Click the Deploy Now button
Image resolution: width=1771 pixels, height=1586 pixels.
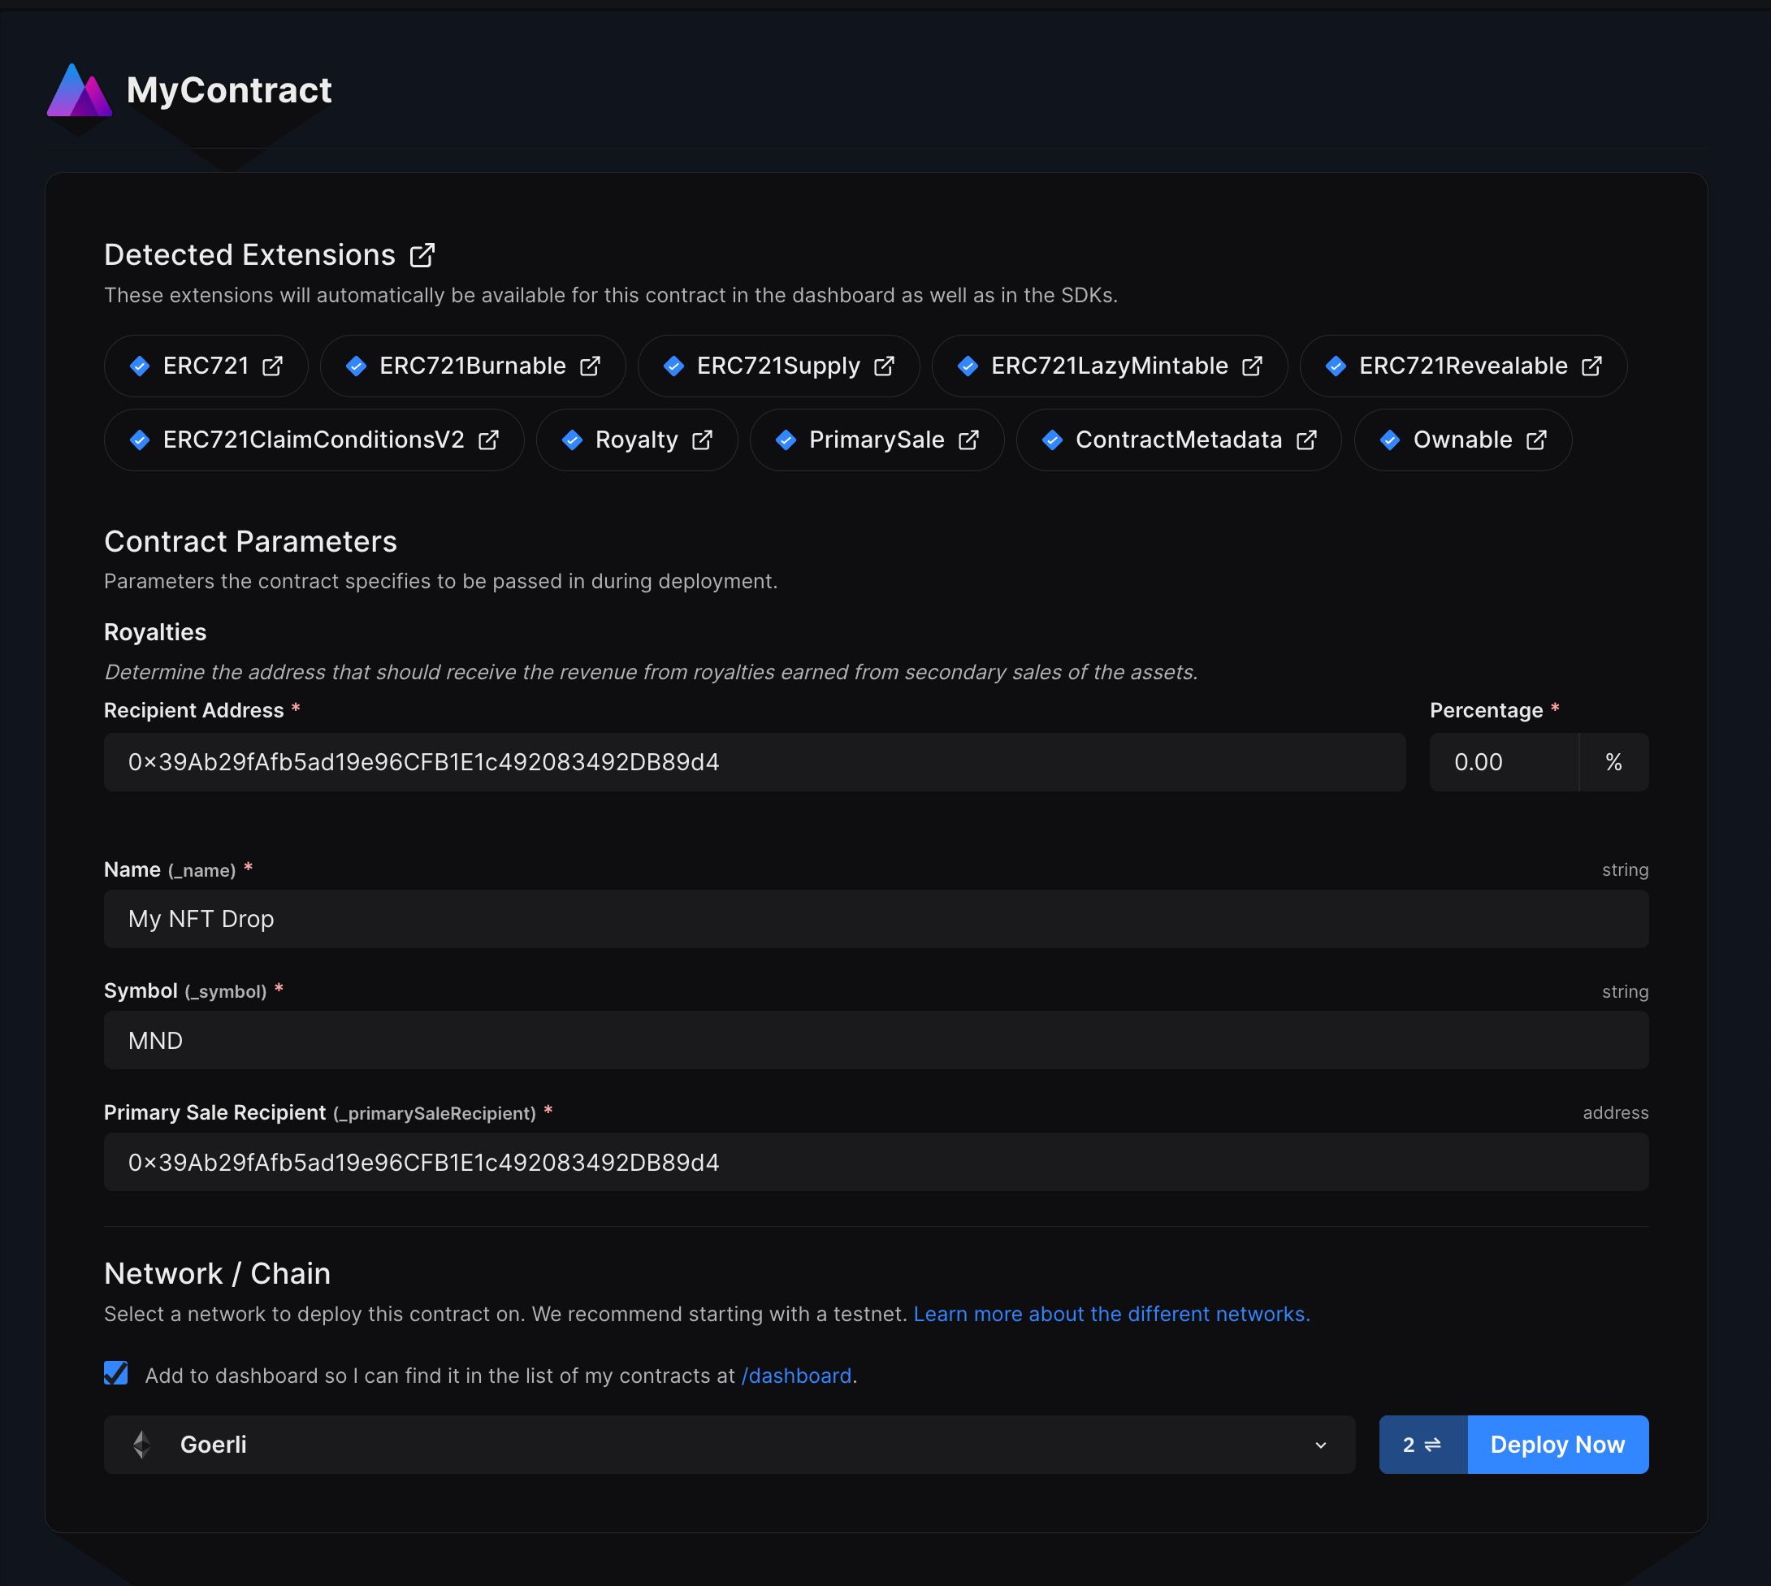[x=1557, y=1444]
